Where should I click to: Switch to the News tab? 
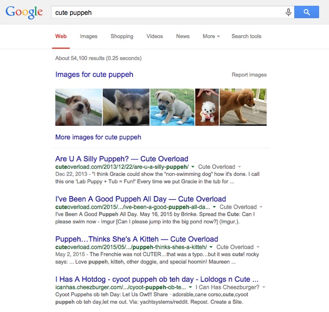pos(183,36)
